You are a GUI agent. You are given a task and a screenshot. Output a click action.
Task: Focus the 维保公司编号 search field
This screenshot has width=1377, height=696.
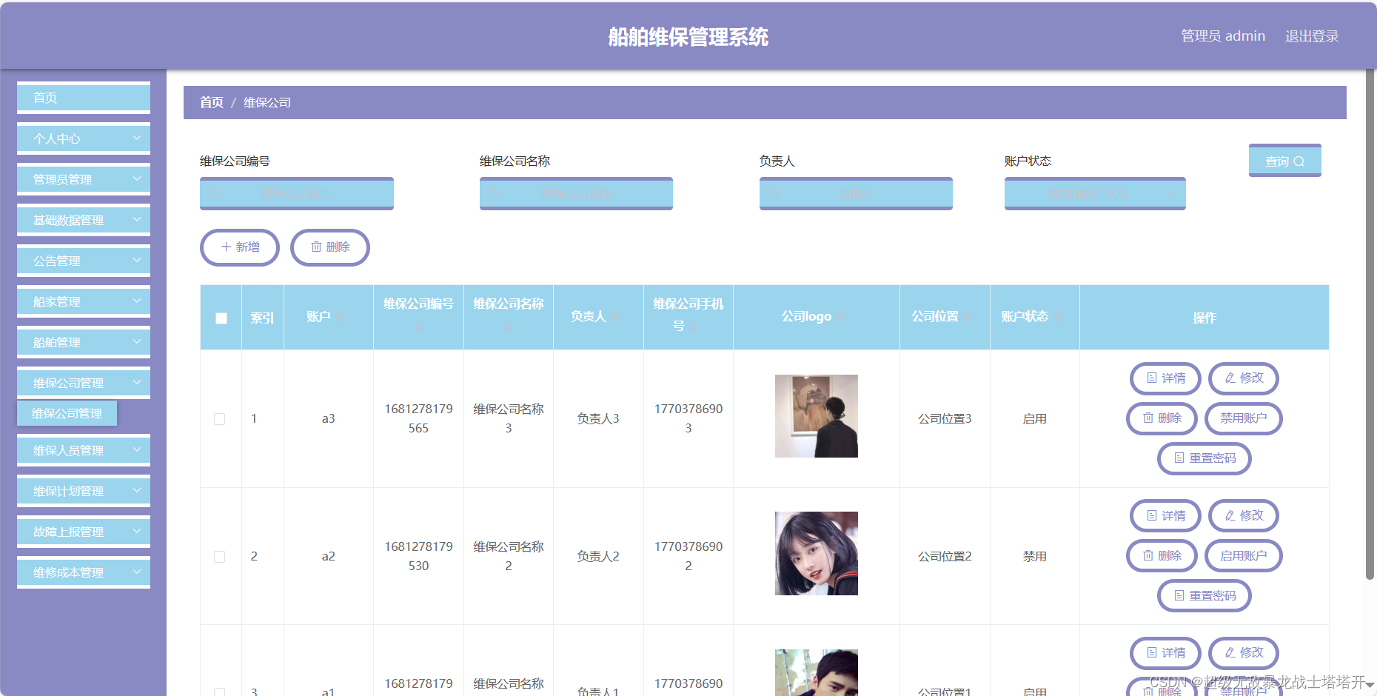[297, 193]
